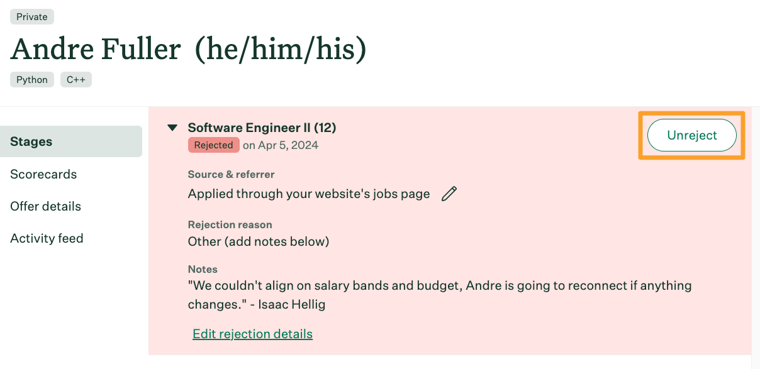Click the Unreject button
Image resolution: width=760 pixels, height=369 pixels.
click(692, 135)
